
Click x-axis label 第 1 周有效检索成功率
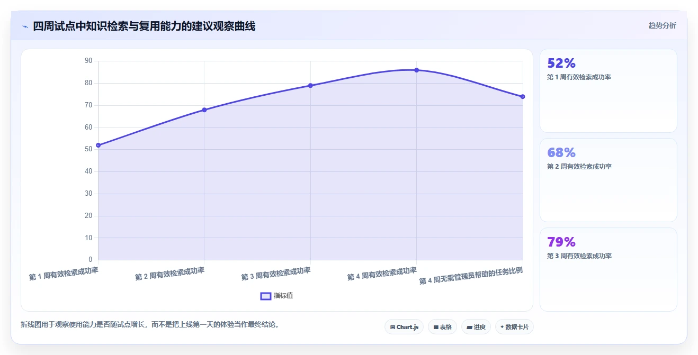tap(64, 274)
